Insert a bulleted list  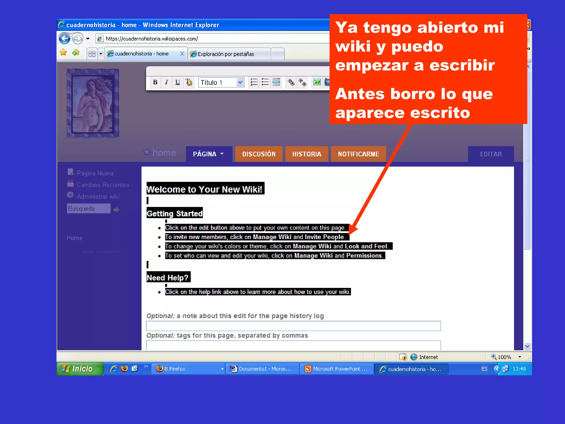click(265, 82)
